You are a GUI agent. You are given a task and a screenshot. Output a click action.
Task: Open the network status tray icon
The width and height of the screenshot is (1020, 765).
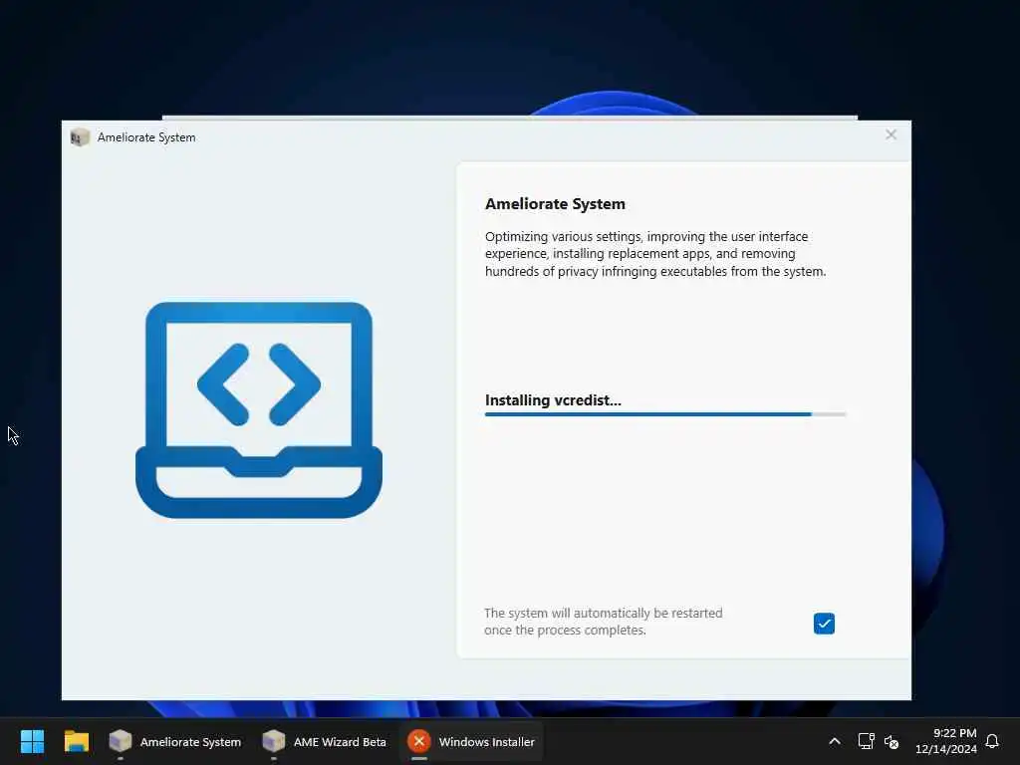tap(866, 741)
